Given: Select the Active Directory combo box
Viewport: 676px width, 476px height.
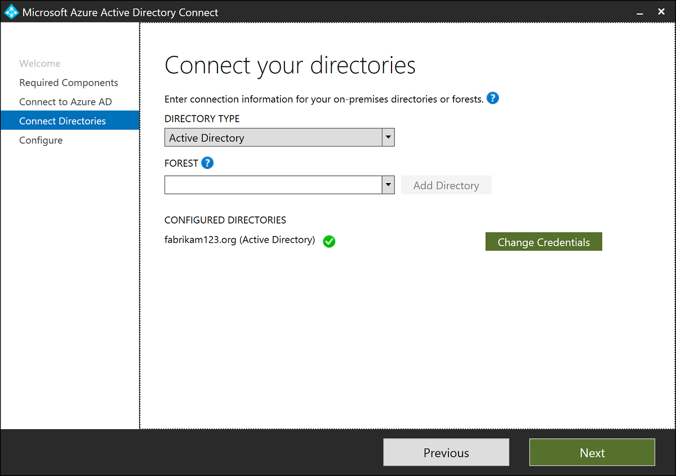Looking at the screenshot, I should coord(273,137).
